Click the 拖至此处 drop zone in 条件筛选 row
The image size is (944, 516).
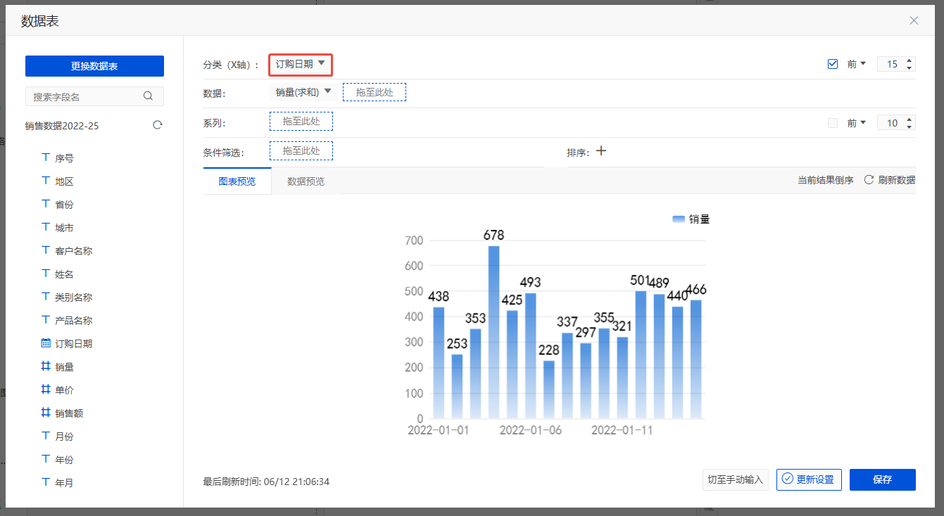pyautogui.click(x=301, y=150)
